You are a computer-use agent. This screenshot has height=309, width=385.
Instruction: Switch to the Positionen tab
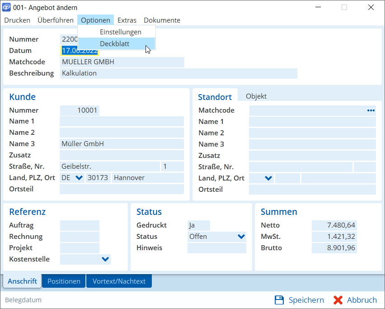pos(64,281)
